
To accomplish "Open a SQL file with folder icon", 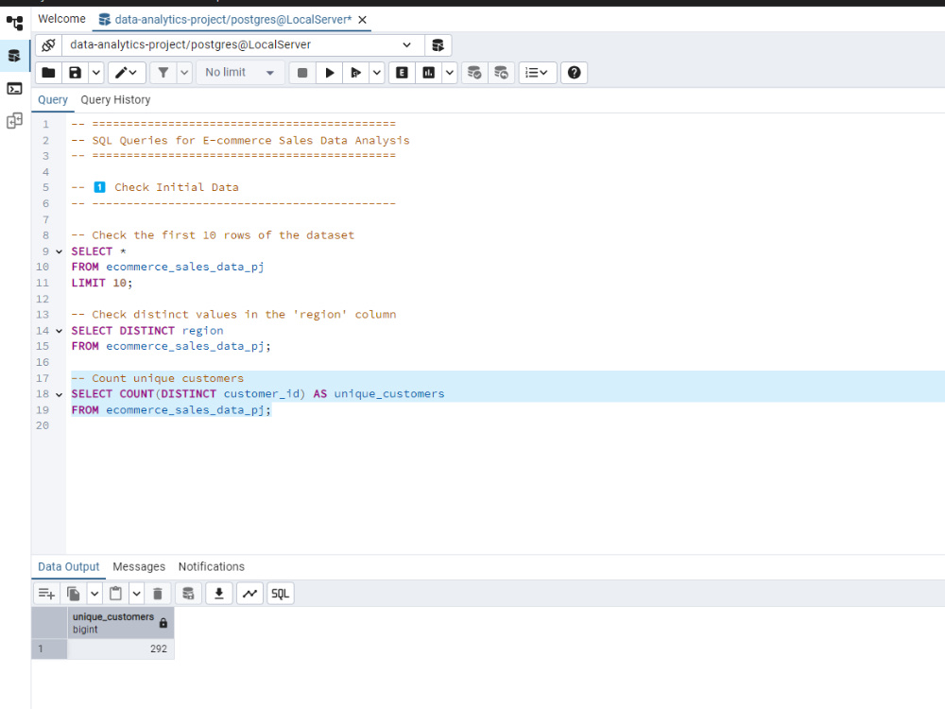I will click(x=49, y=73).
